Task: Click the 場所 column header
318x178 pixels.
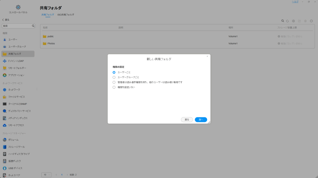Action: pyautogui.click(x=231, y=28)
